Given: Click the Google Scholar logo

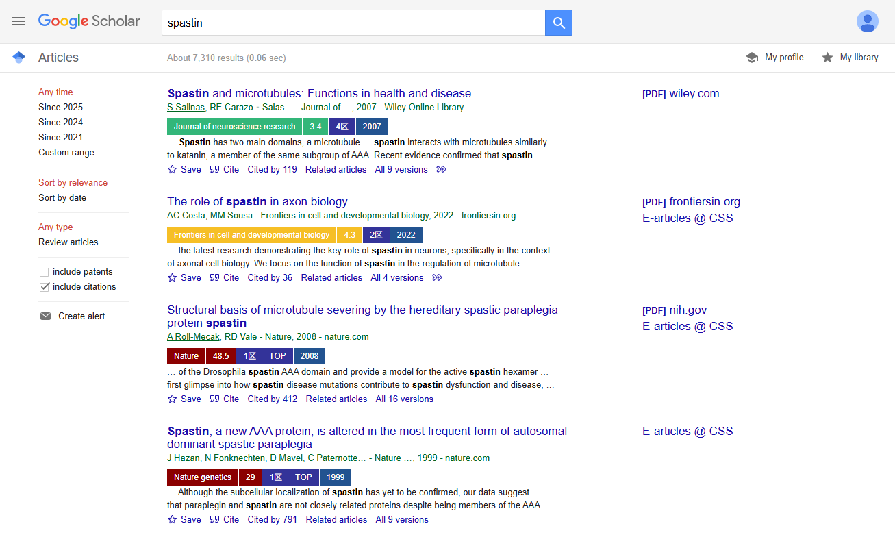Looking at the screenshot, I should [89, 21].
